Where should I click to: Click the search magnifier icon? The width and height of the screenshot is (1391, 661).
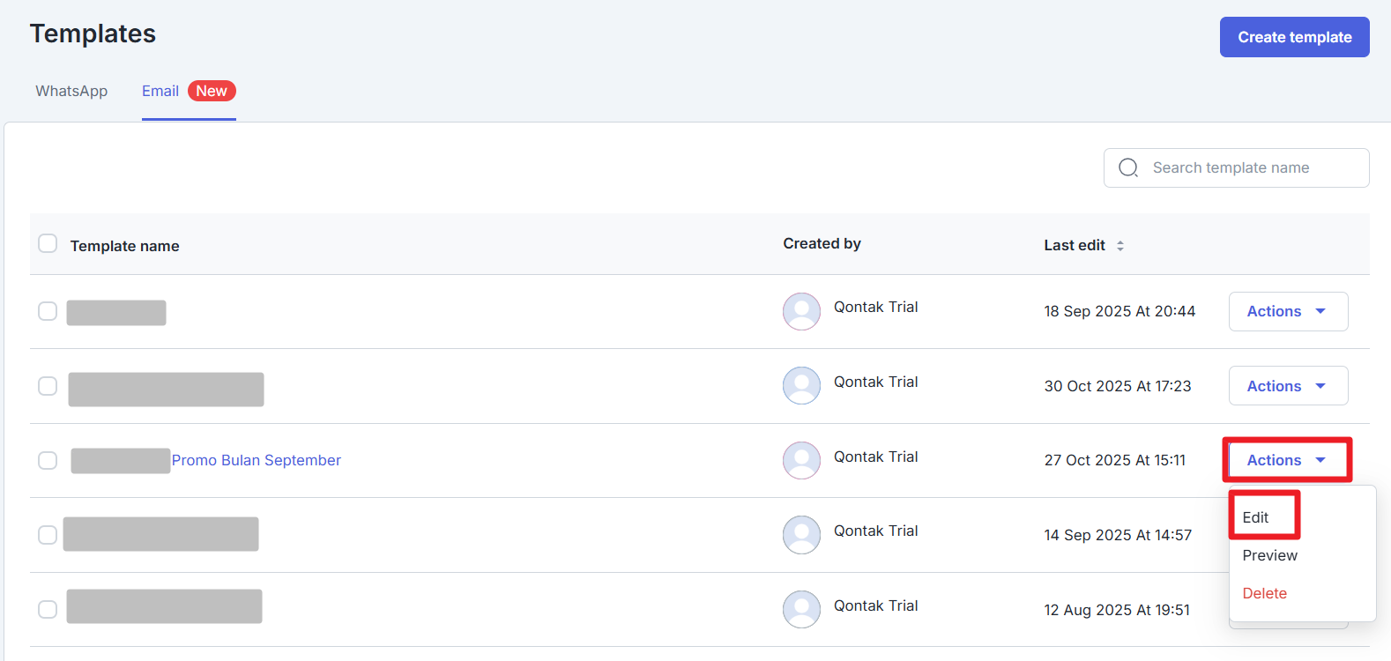click(1128, 168)
